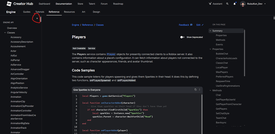Collapse the Classes tree in sidebar
This screenshot has height=134, width=275.
(x=5, y=33)
